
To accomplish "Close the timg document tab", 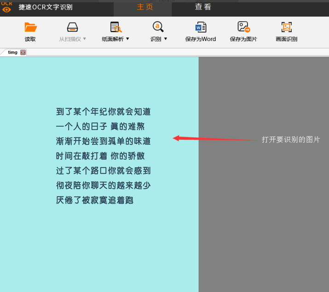I will coord(23,52).
